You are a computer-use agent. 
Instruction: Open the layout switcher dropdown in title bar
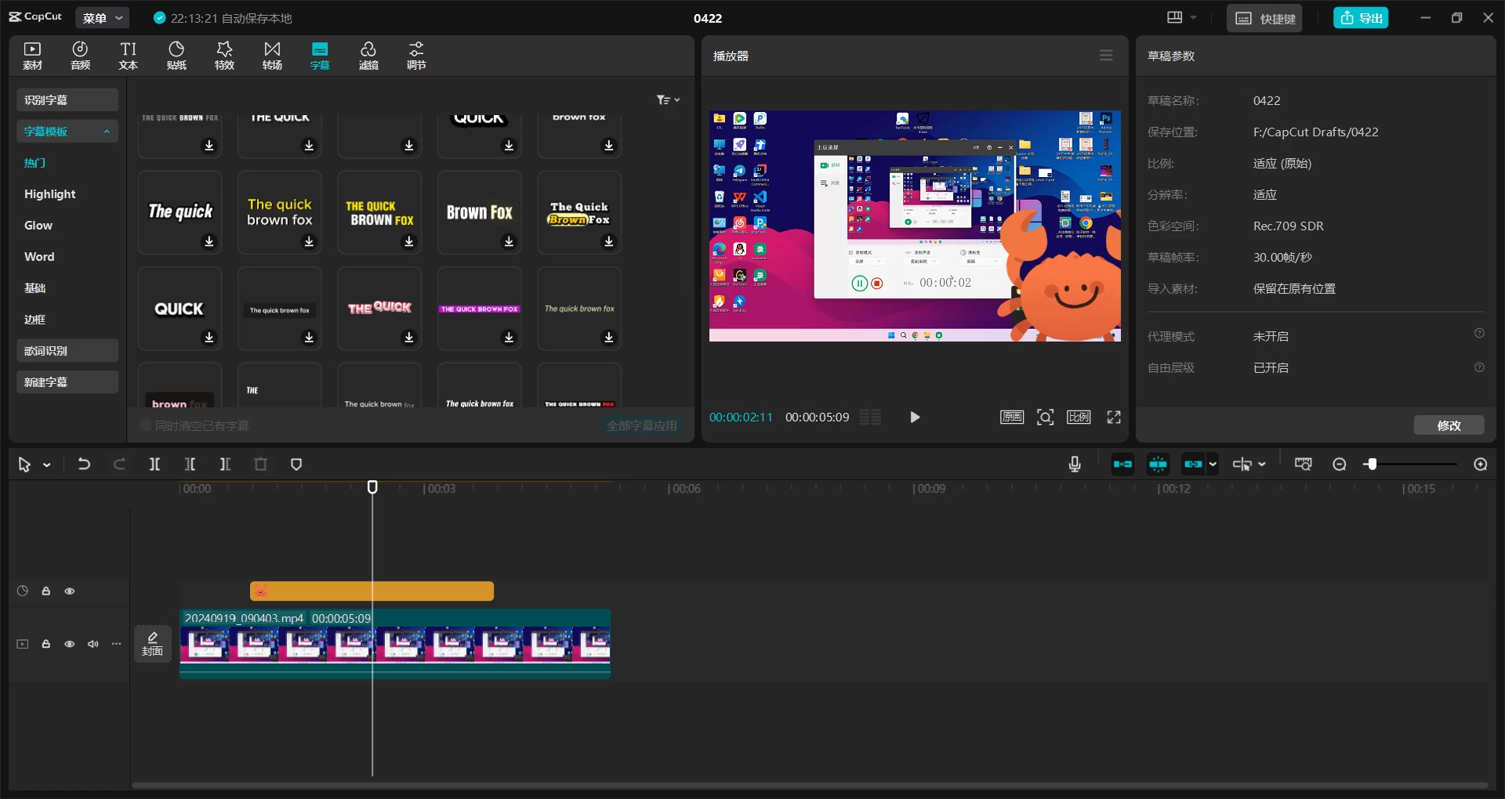1181,17
